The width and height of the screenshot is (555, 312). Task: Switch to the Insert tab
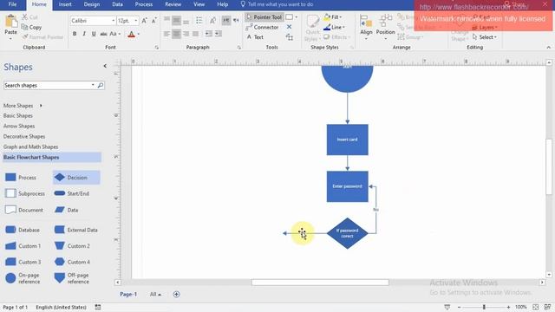(x=65, y=4)
